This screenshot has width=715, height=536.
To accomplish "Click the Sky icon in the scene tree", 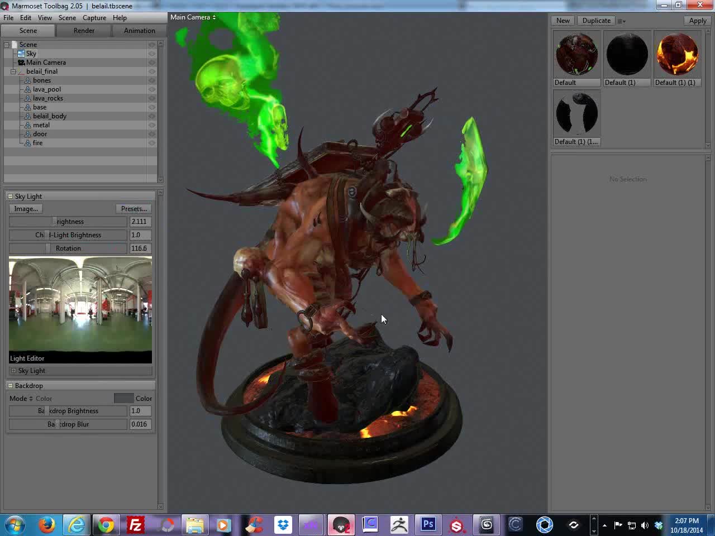I will point(21,54).
